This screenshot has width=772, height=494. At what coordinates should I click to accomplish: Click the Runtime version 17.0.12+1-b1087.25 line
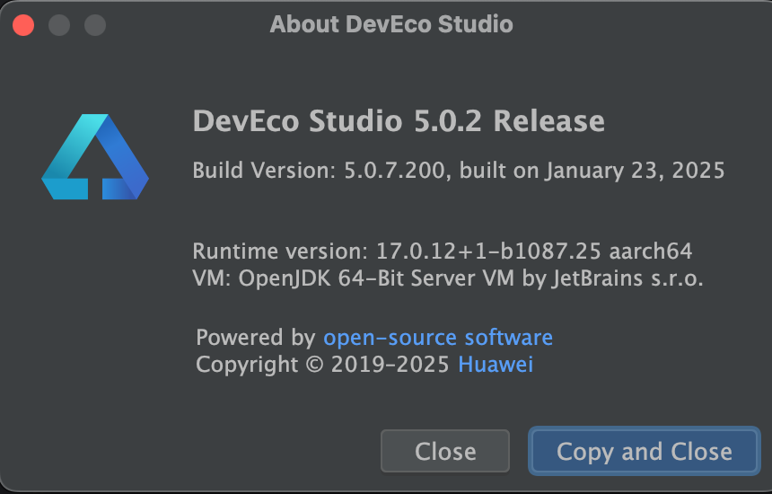(443, 251)
